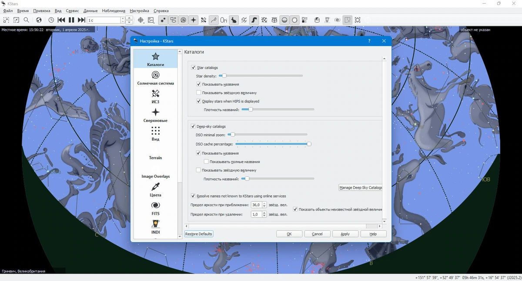Open the Сервис menu
This screenshot has height=281, width=522.
click(x=72, y=10)
